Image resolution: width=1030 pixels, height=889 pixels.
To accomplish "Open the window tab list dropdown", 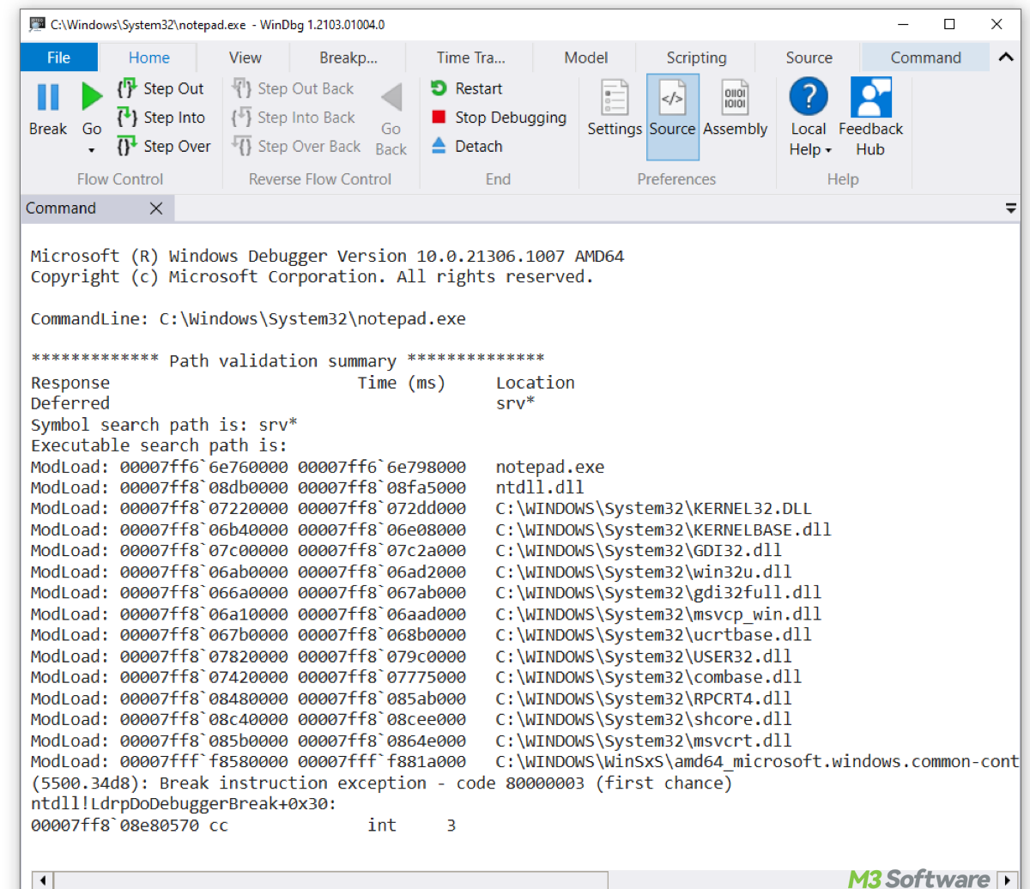I will point(1011,209).
